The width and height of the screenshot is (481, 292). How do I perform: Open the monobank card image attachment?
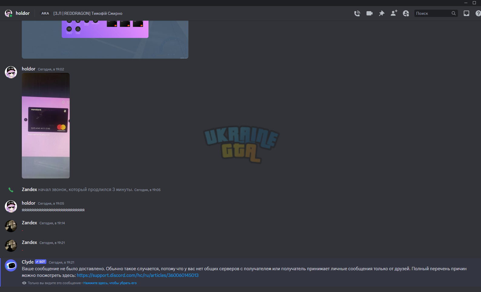(46, 125)
